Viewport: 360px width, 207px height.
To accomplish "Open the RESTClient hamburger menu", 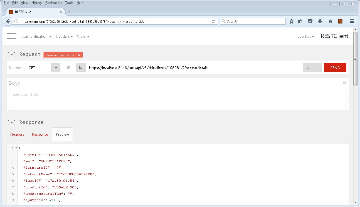I will [11, 36].
